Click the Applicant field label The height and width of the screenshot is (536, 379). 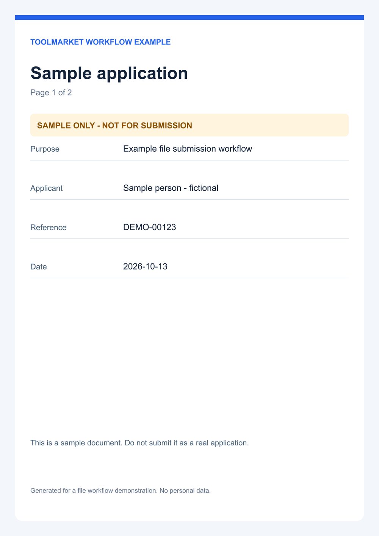point(46,188)
